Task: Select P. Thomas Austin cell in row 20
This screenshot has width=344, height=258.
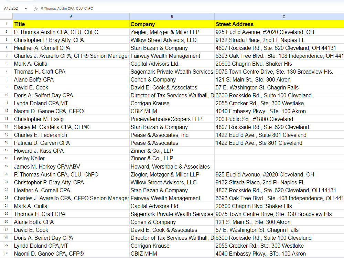Action: click(x=71, y=174)
